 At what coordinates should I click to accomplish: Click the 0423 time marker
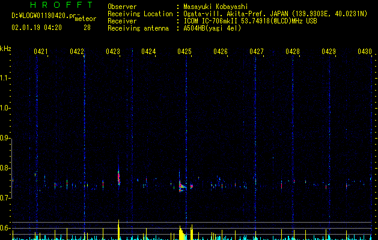tap(112, 52)
